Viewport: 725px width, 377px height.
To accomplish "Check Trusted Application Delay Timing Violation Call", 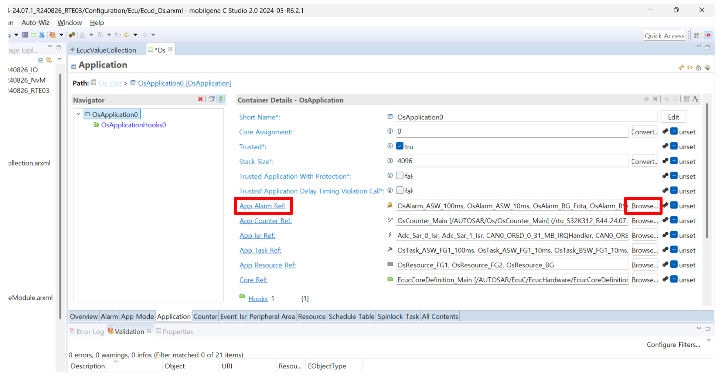I will (x=399, y=191).
